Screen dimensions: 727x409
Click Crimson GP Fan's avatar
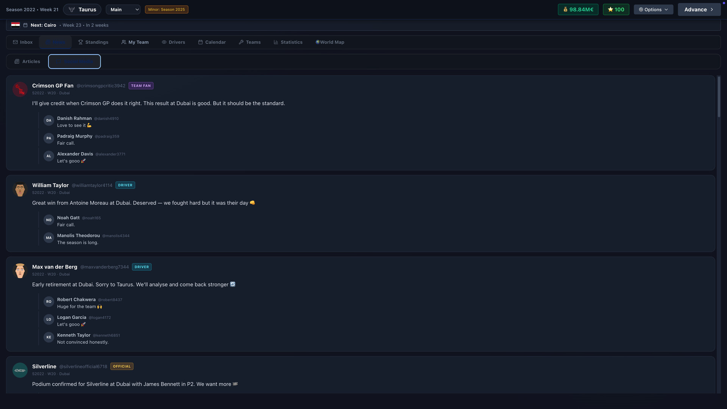point(20,89)
